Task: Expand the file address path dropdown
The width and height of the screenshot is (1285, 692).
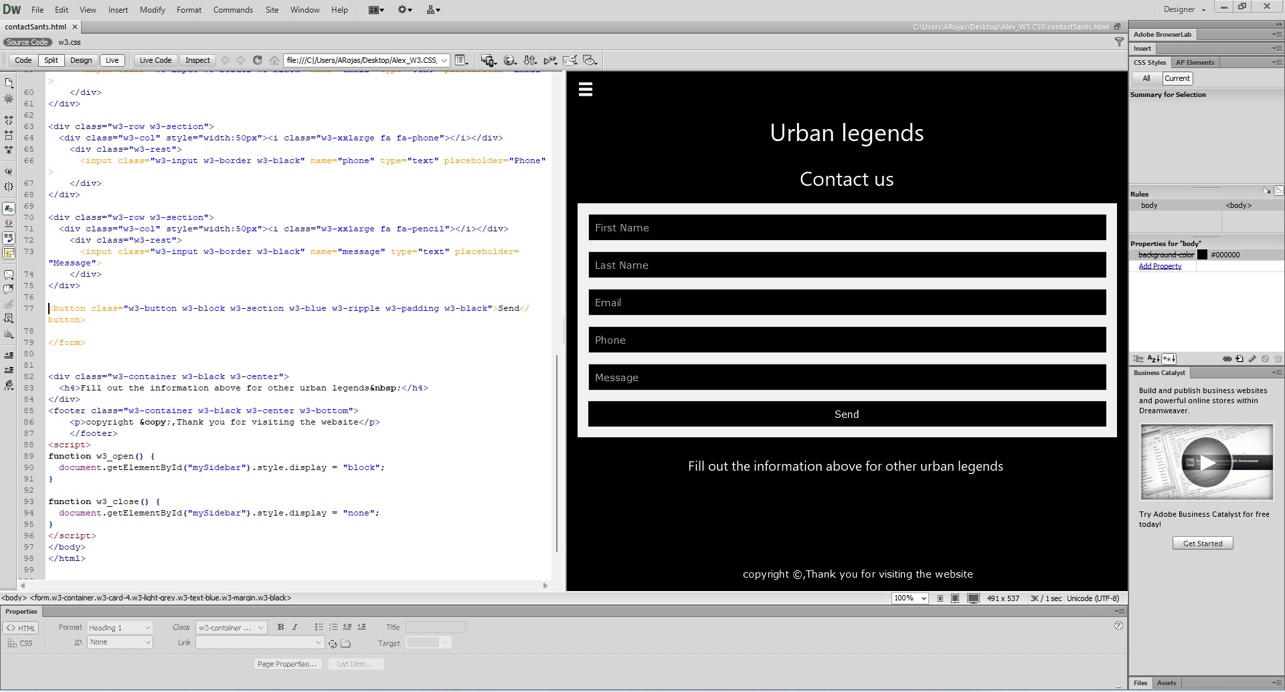Action: pyautogui.click(x=444, y=60)
